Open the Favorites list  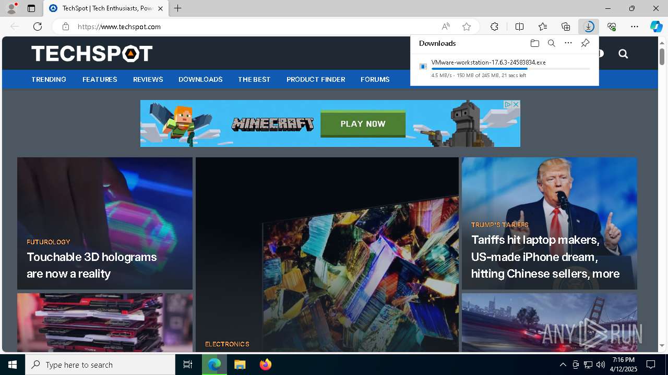(543, 27)
